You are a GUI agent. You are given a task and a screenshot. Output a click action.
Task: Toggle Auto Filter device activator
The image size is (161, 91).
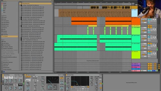coord(66,75)
